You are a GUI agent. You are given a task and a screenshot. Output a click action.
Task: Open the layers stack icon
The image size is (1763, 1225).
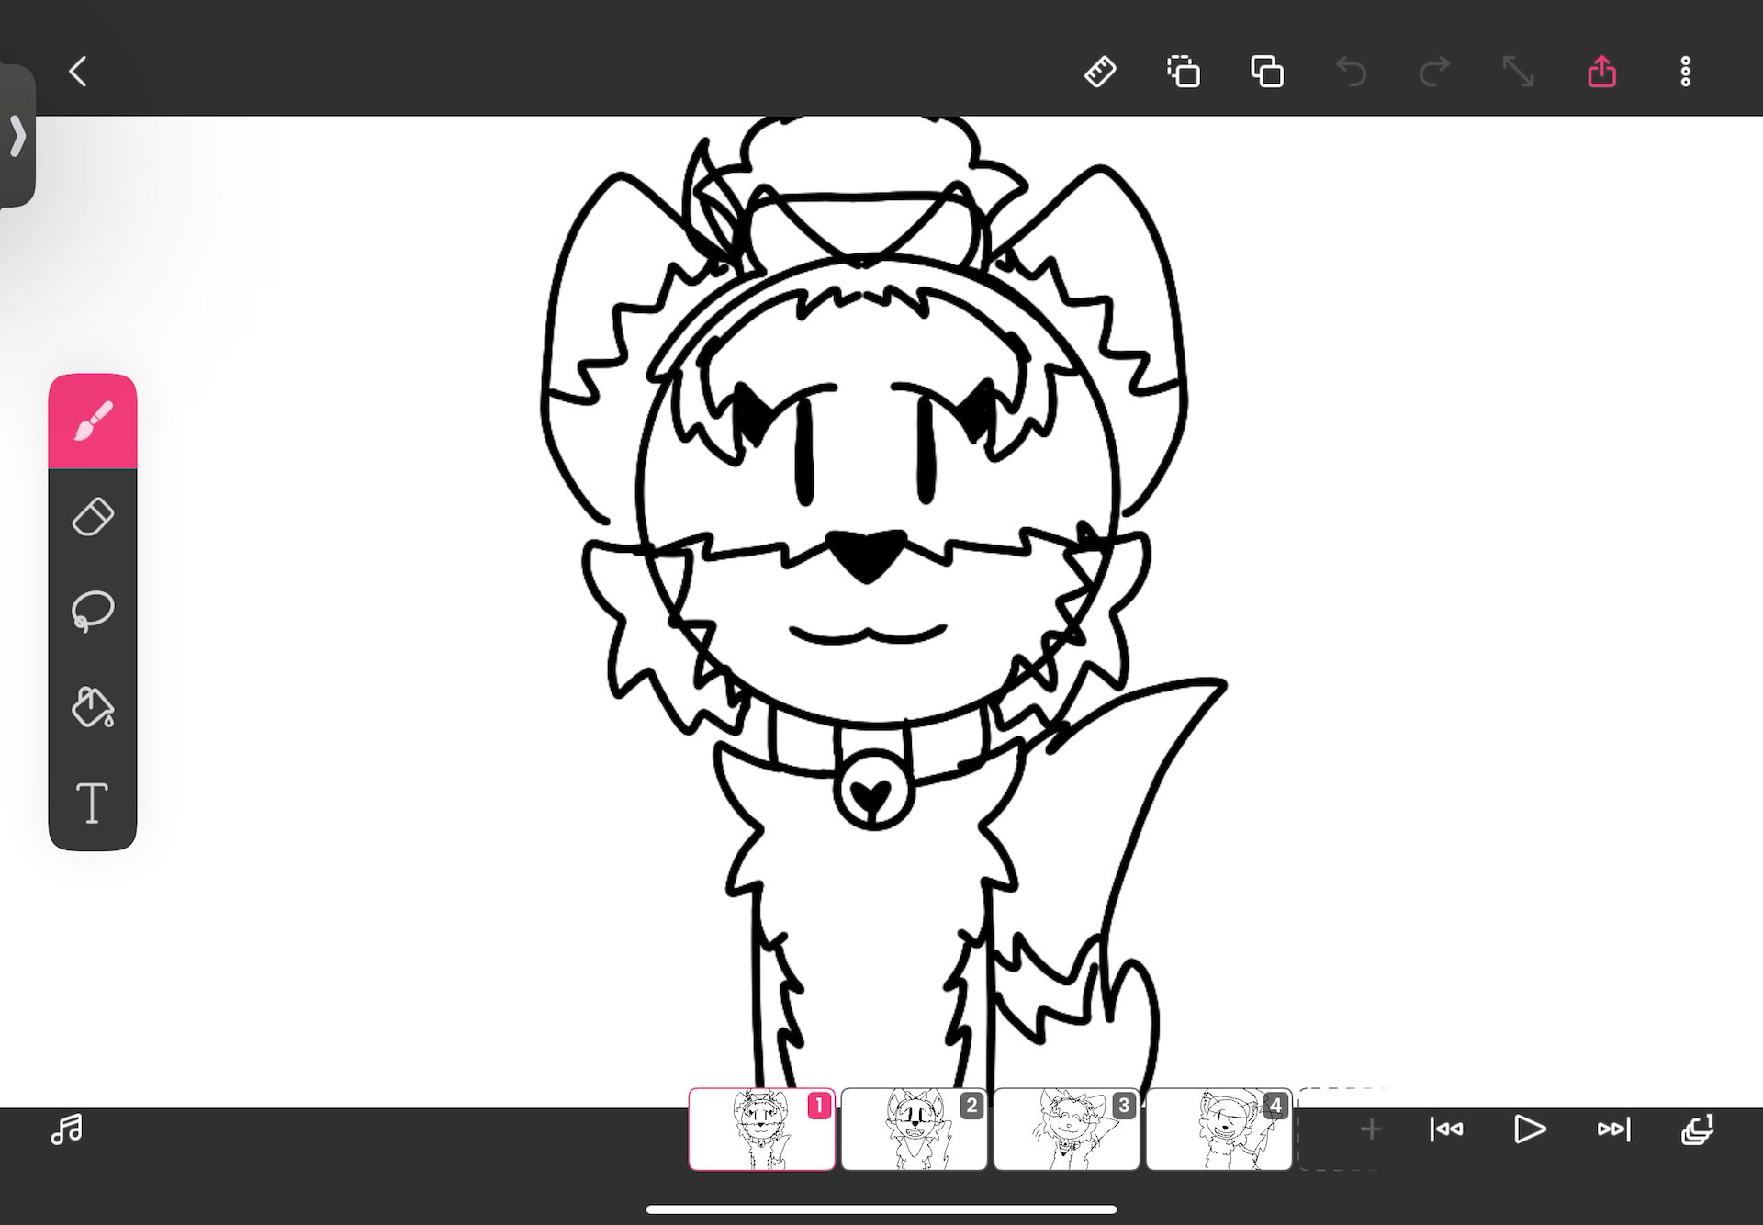coord(1697,1129)
